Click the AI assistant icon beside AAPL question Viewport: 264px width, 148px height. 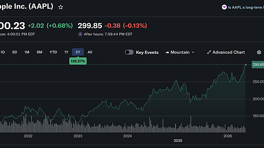pyautogui.click(x=224, y=7)
